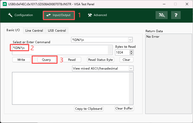Viewport: 193px width, 123px height.
Task: Switch to the Line Control tab
Action: click(x=34, y=31)
